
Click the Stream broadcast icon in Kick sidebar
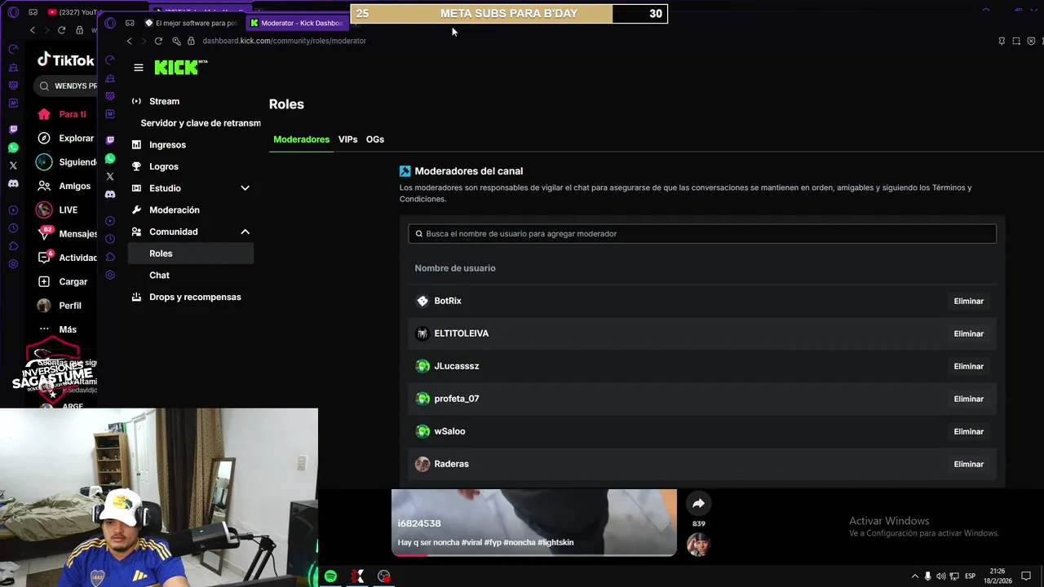coord(136,101)
